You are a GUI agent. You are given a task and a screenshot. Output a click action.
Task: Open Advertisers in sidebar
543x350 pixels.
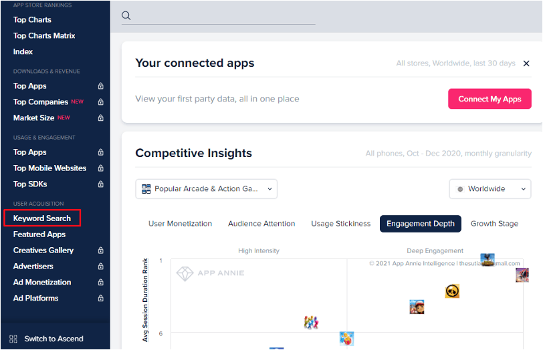coord(33,267)
